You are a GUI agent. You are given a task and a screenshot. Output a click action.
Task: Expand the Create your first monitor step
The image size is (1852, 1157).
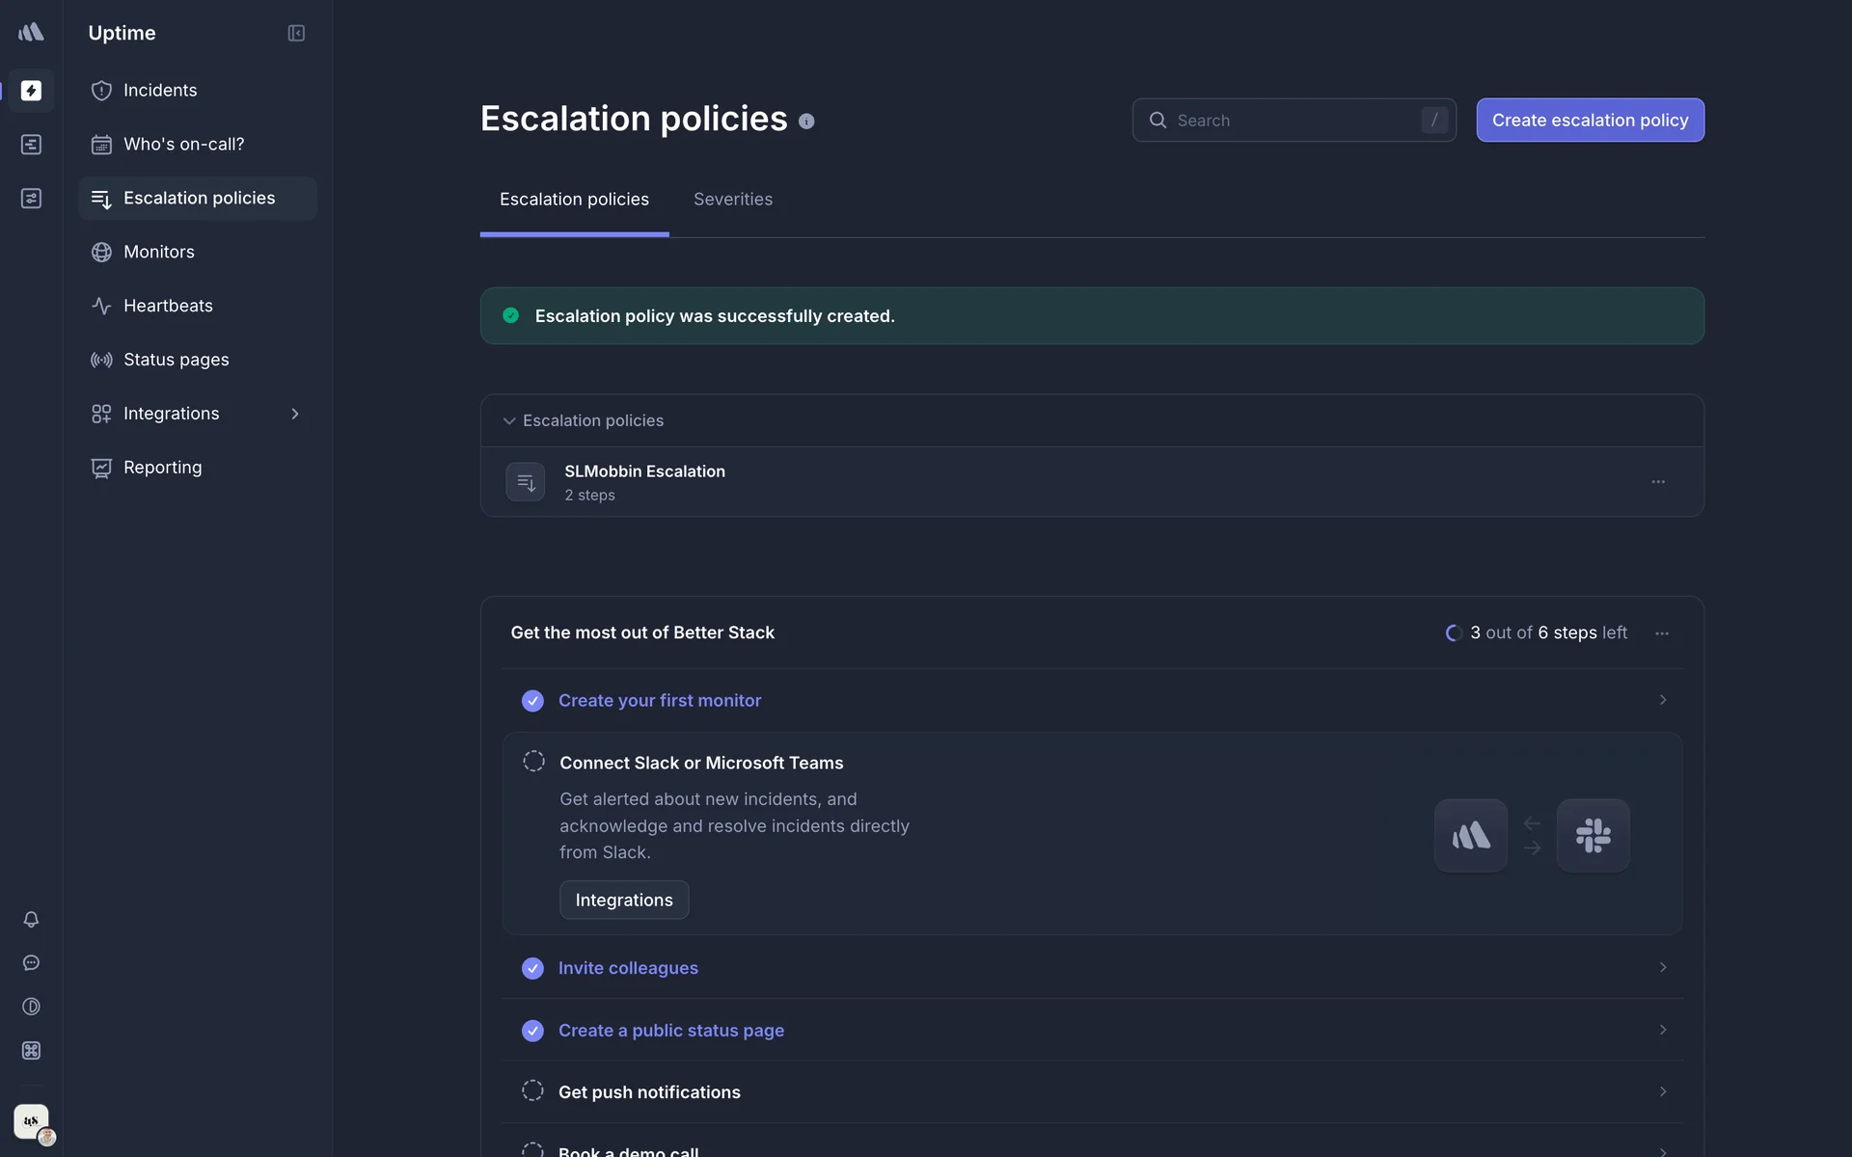click(x=1662, y=700)
